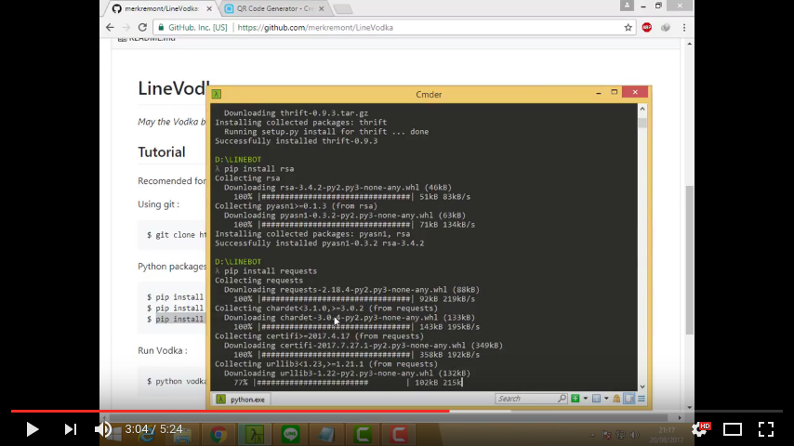
Task: Go back in Chrome
Action: (x=110, y=27)
